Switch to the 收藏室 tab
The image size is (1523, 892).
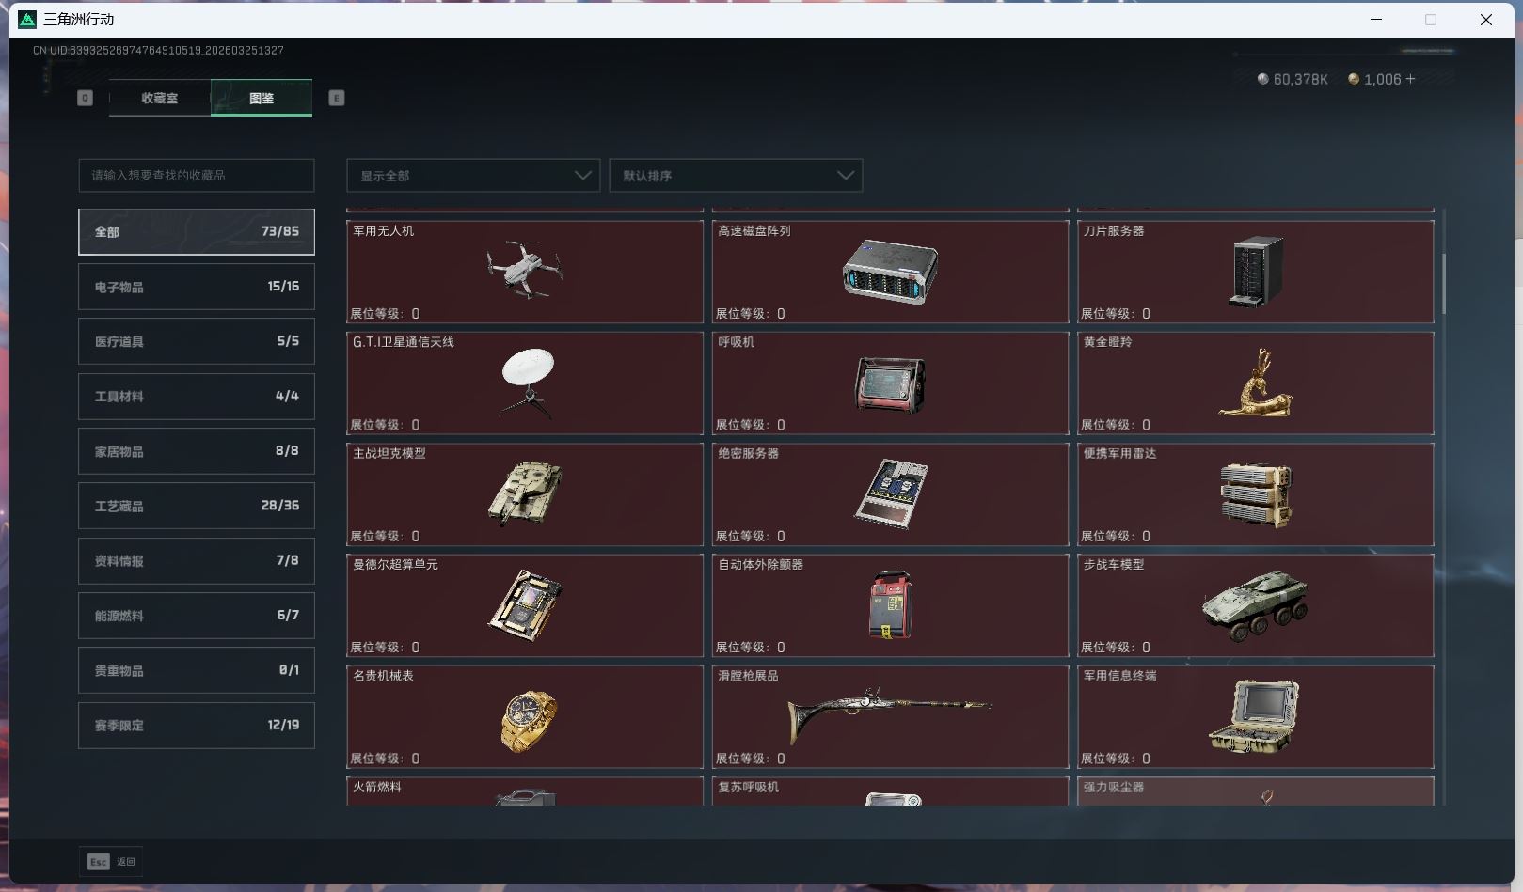pos(159,98)
